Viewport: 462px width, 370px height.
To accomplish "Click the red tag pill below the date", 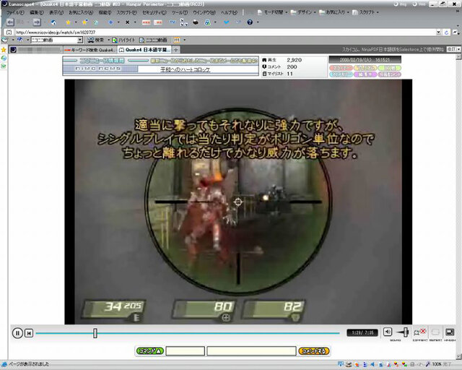I will [341, 68].
